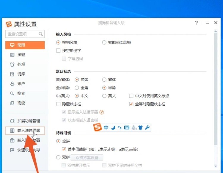Screen dimensions: 223x173
Task: Click the stacked squares icon beside 高级
Action: pyautogui.click(x=12, y=103)
